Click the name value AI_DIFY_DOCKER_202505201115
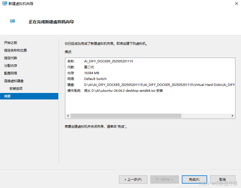The height and width of the screenshot is (188, 241). click(x=109, y=61)
